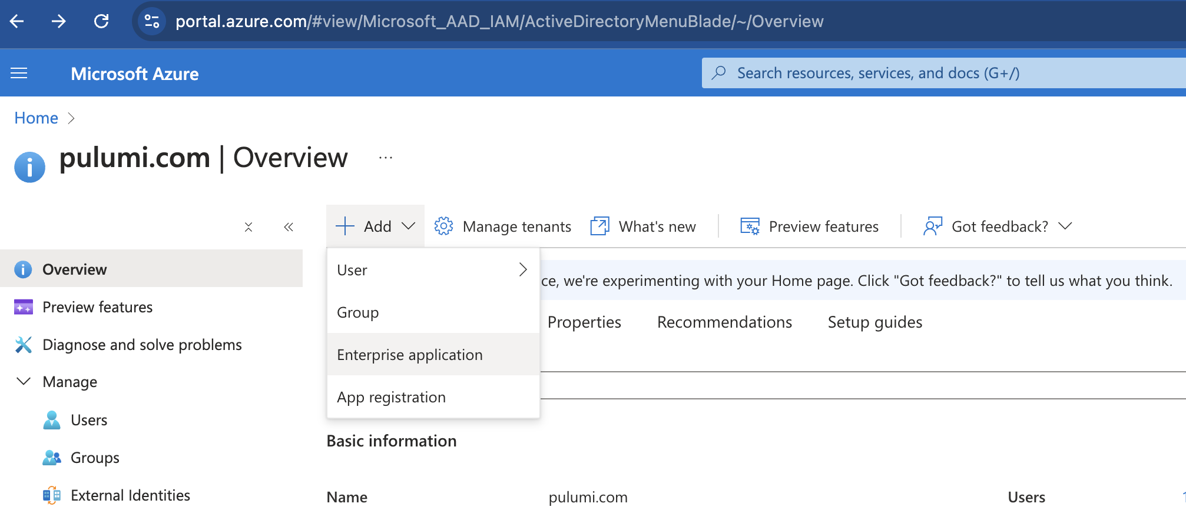Clear the sidebar search with X icon

pos(249,227)
